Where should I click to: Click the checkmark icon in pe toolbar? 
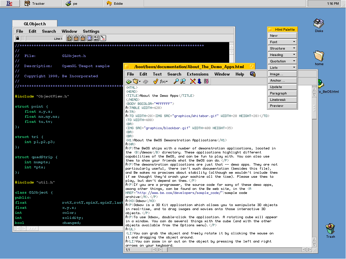[x=155, y=81]
